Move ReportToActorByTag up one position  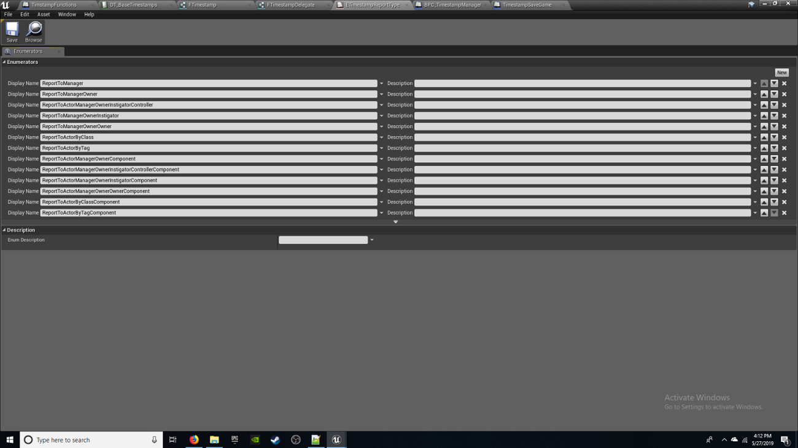[x=764, y=148]
